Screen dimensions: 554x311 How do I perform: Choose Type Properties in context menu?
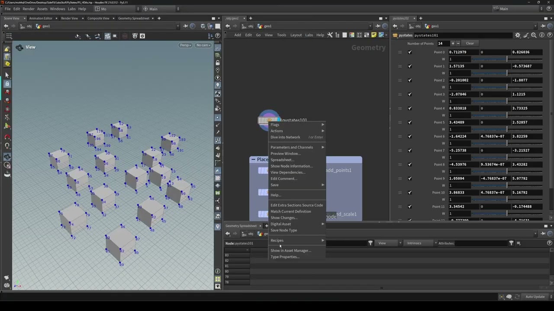click(285, 257)
